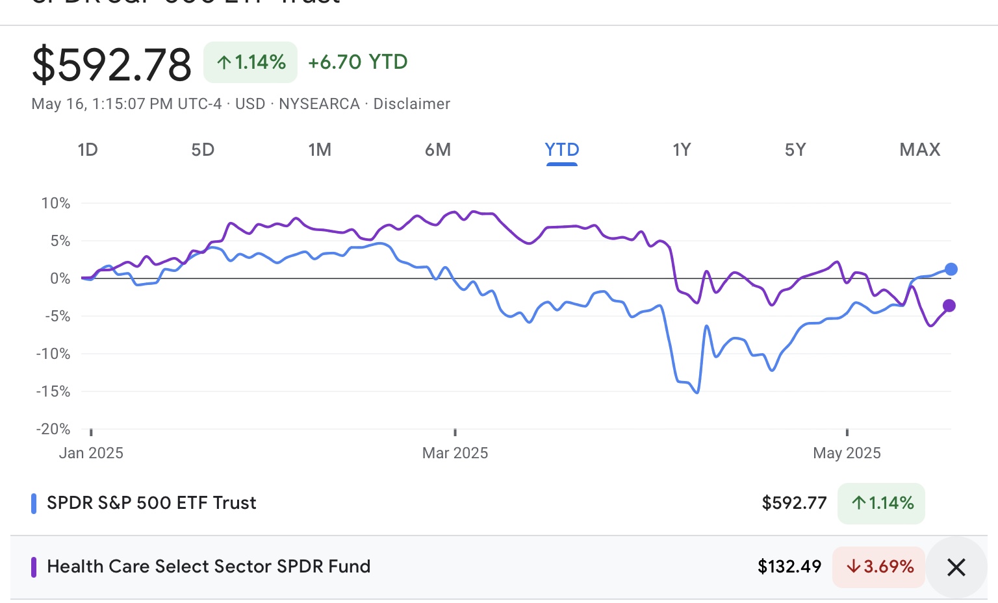The width and height of the screenshot is (998, 603).
Task: Open the 5Y time range
Action: click(795, 150)
